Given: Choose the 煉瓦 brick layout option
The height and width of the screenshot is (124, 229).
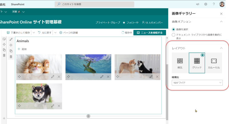Looking at the screenshot, I should [x=180, y=63].
